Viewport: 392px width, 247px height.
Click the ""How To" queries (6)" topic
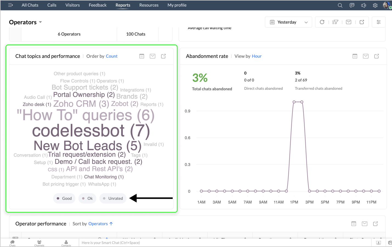(x=86, y=115)
